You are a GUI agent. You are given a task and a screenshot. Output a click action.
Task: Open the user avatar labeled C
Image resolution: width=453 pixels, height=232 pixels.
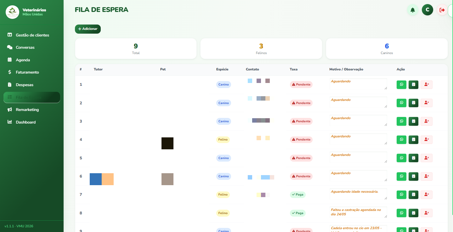[428, 10]
